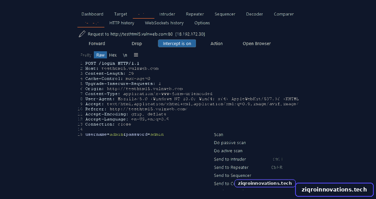This screenshot has width=376, height=199.
Task: Click the pencil edit icon beside Request
Action: 82,34
